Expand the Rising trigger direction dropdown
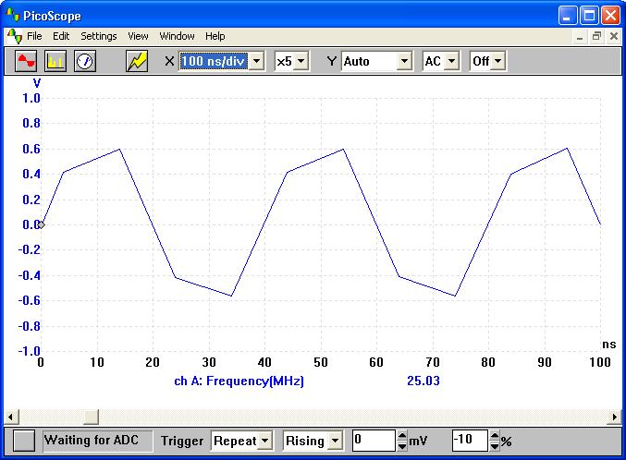Image resolution: width=626 pixels, height=460 pixels. click(336, 441)
